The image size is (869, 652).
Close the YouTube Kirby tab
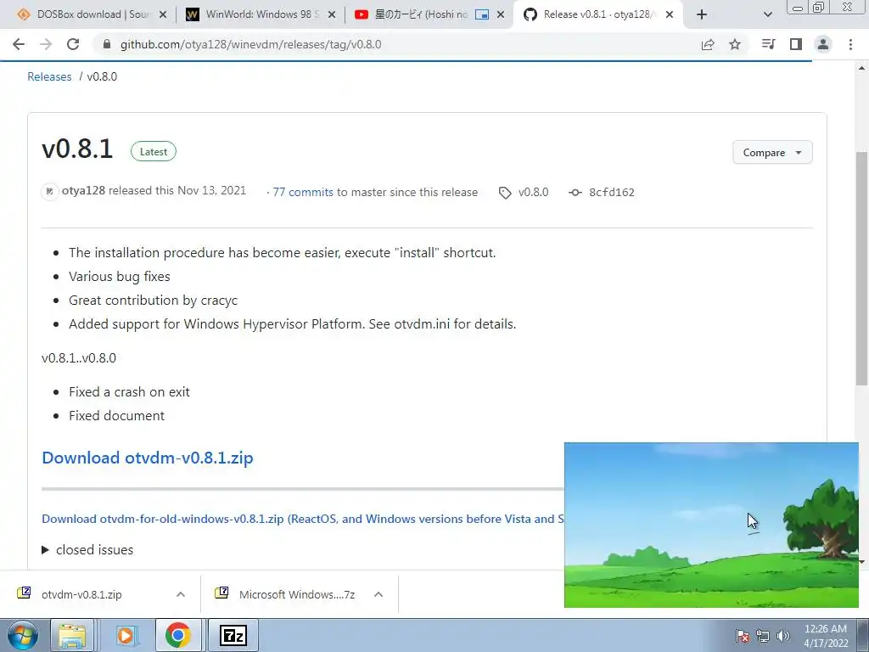coord(501,15)
